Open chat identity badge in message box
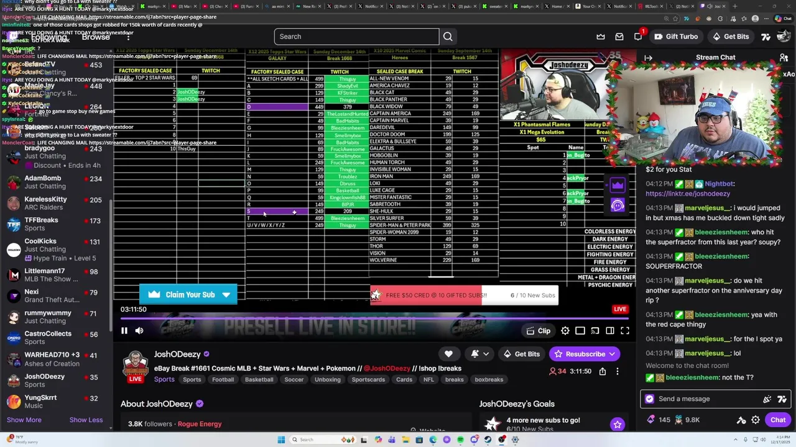 pyautogui.click(x=650, y=399)
